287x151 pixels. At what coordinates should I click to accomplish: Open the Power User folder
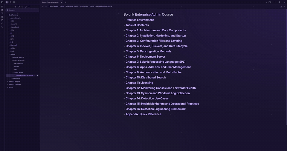(16, 78)
